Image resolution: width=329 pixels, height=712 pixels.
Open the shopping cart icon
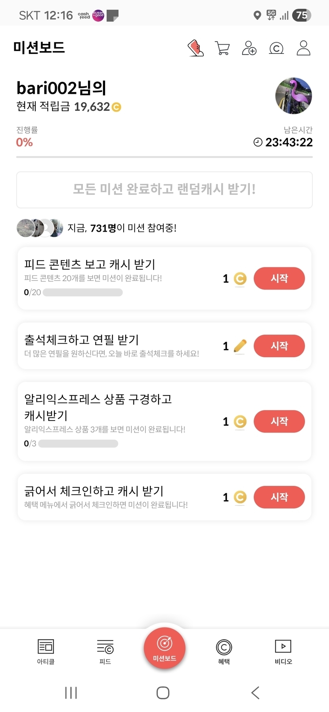(222, 48)
